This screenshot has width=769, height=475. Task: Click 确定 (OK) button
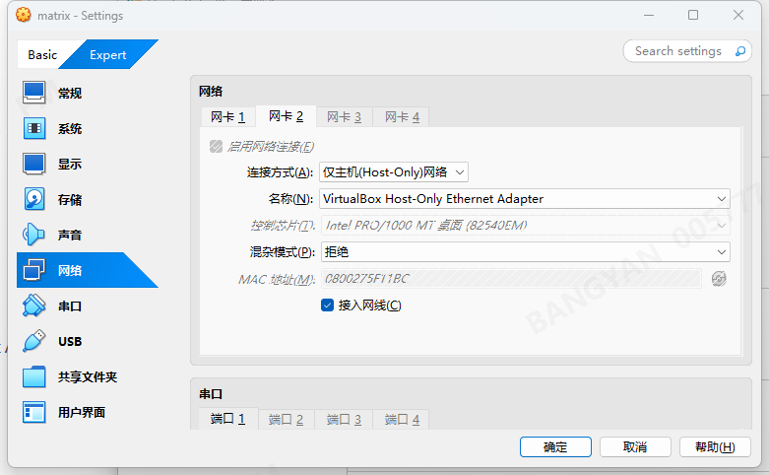pos(555,447)
